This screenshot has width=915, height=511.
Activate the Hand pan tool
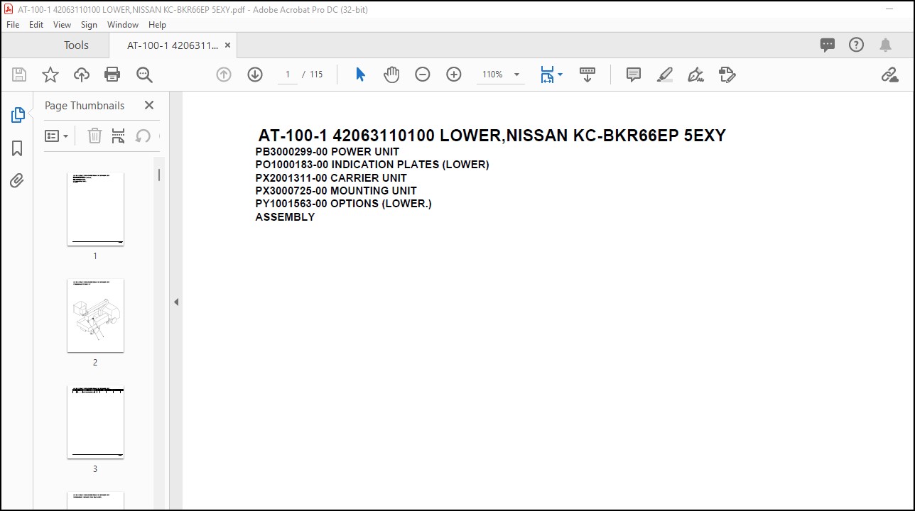(391, 75)
